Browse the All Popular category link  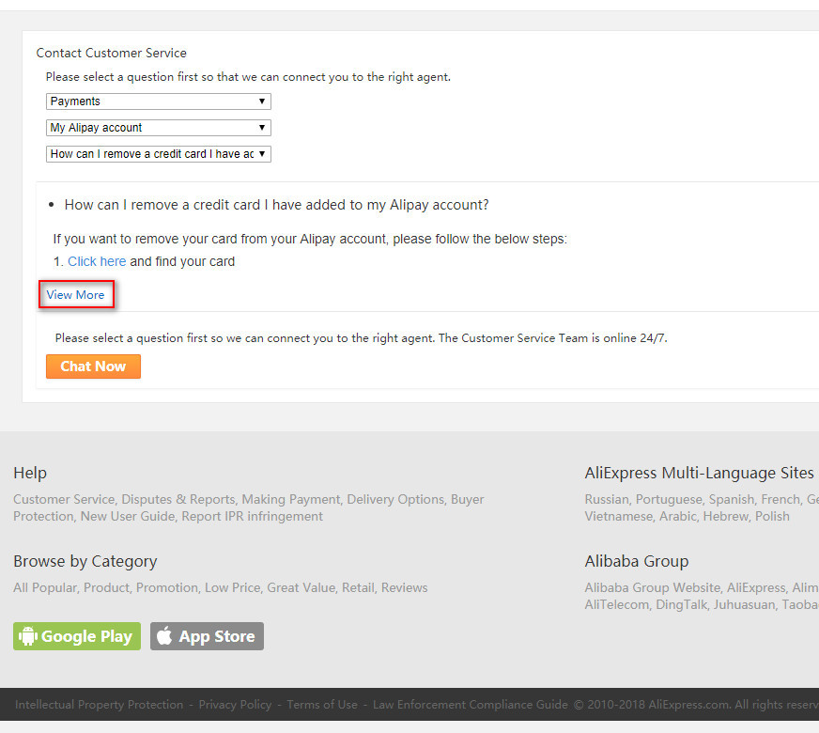point(45,588)
